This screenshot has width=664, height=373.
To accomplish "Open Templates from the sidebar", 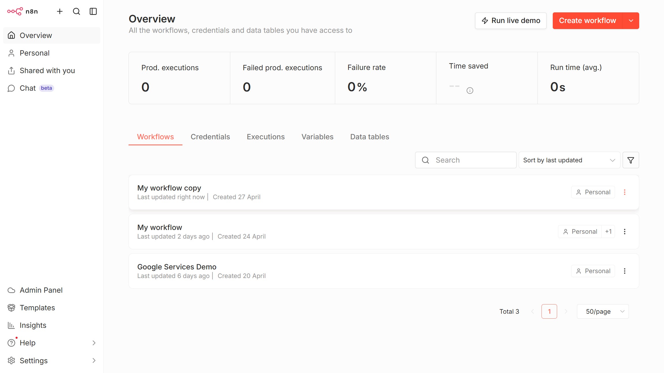I will click(52, 308).
